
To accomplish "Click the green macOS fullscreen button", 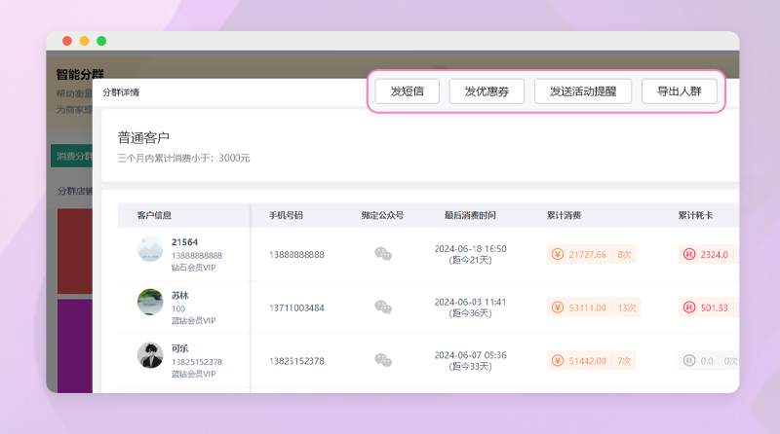I will click(101, 41).
